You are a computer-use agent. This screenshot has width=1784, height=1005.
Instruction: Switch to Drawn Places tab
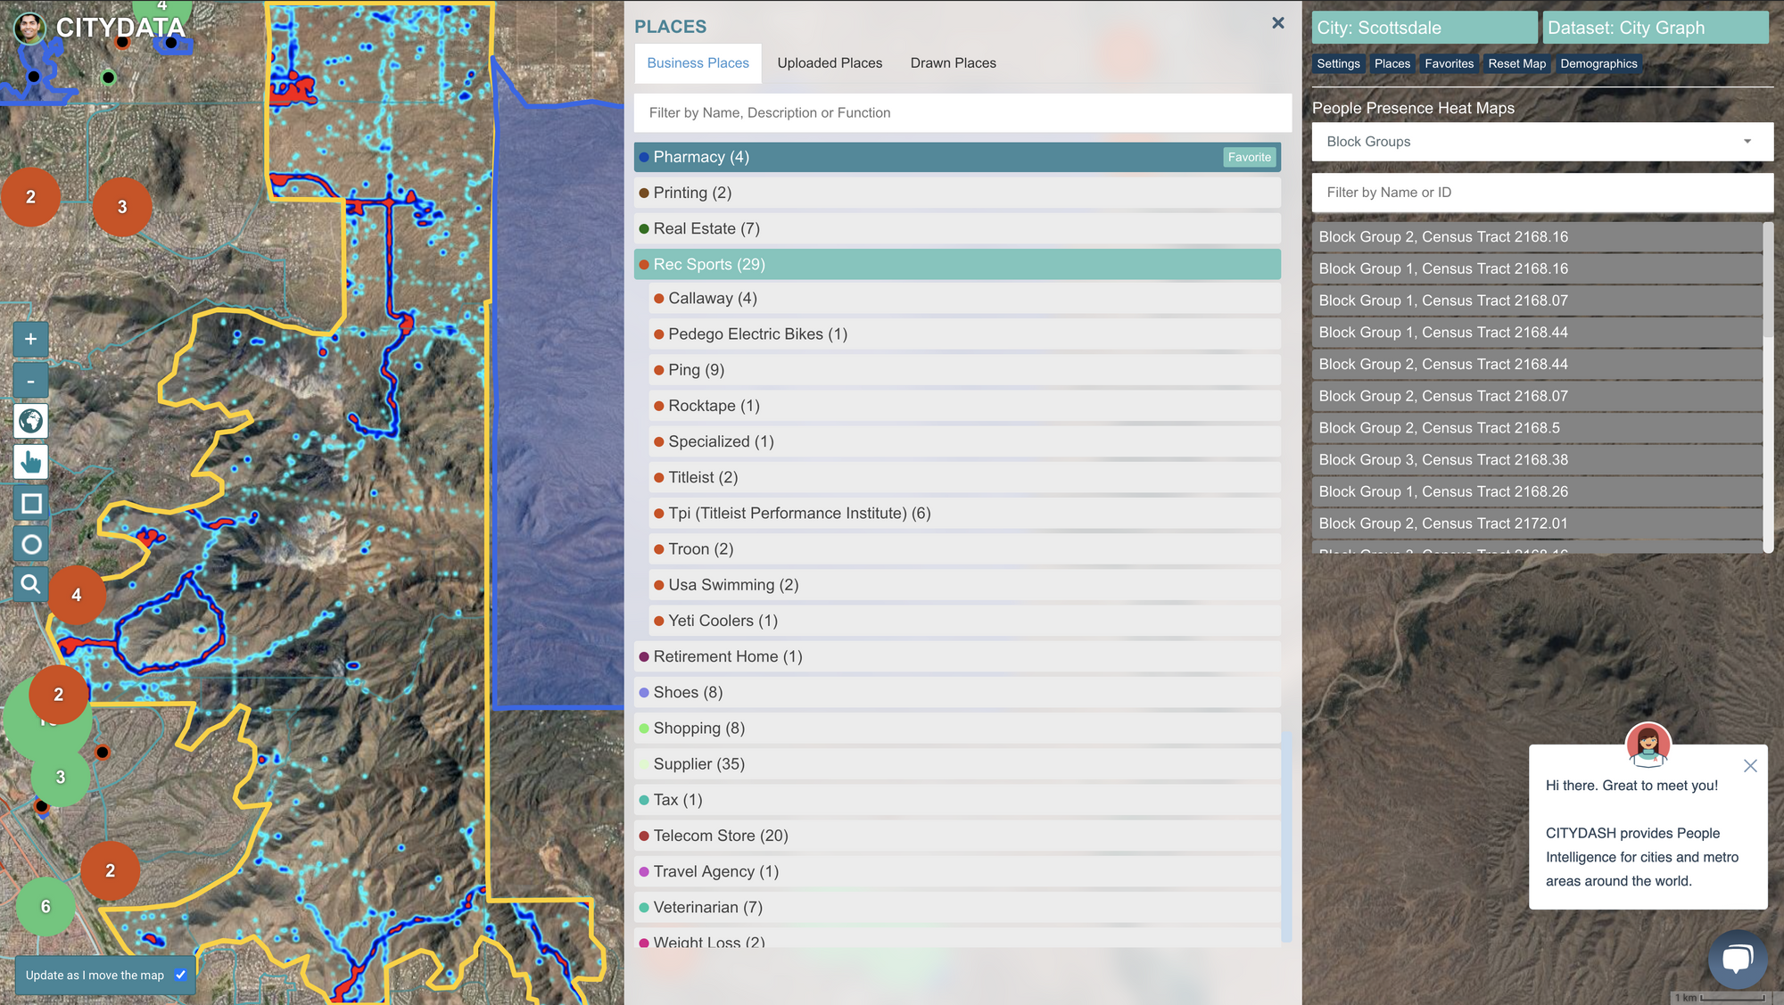tap(953, 63)
